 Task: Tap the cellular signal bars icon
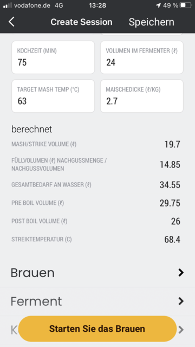click(x=8, y=5)
